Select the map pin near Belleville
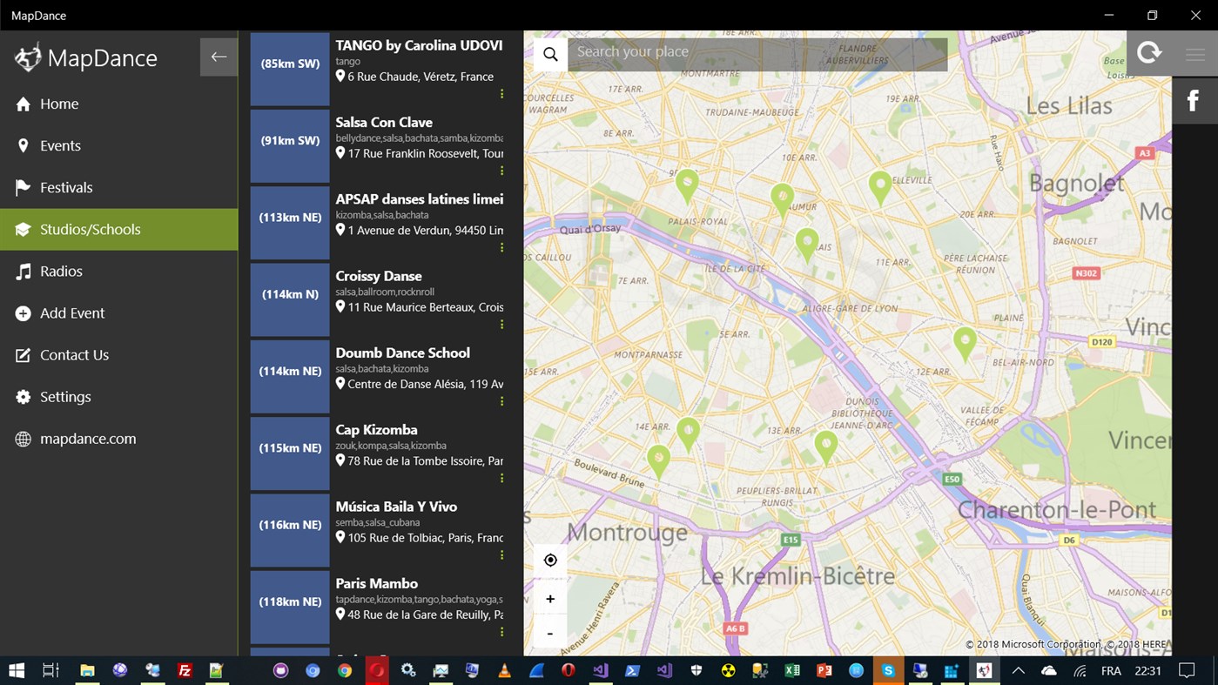Viewport: 1218px width, 685px height. (880, 188)
